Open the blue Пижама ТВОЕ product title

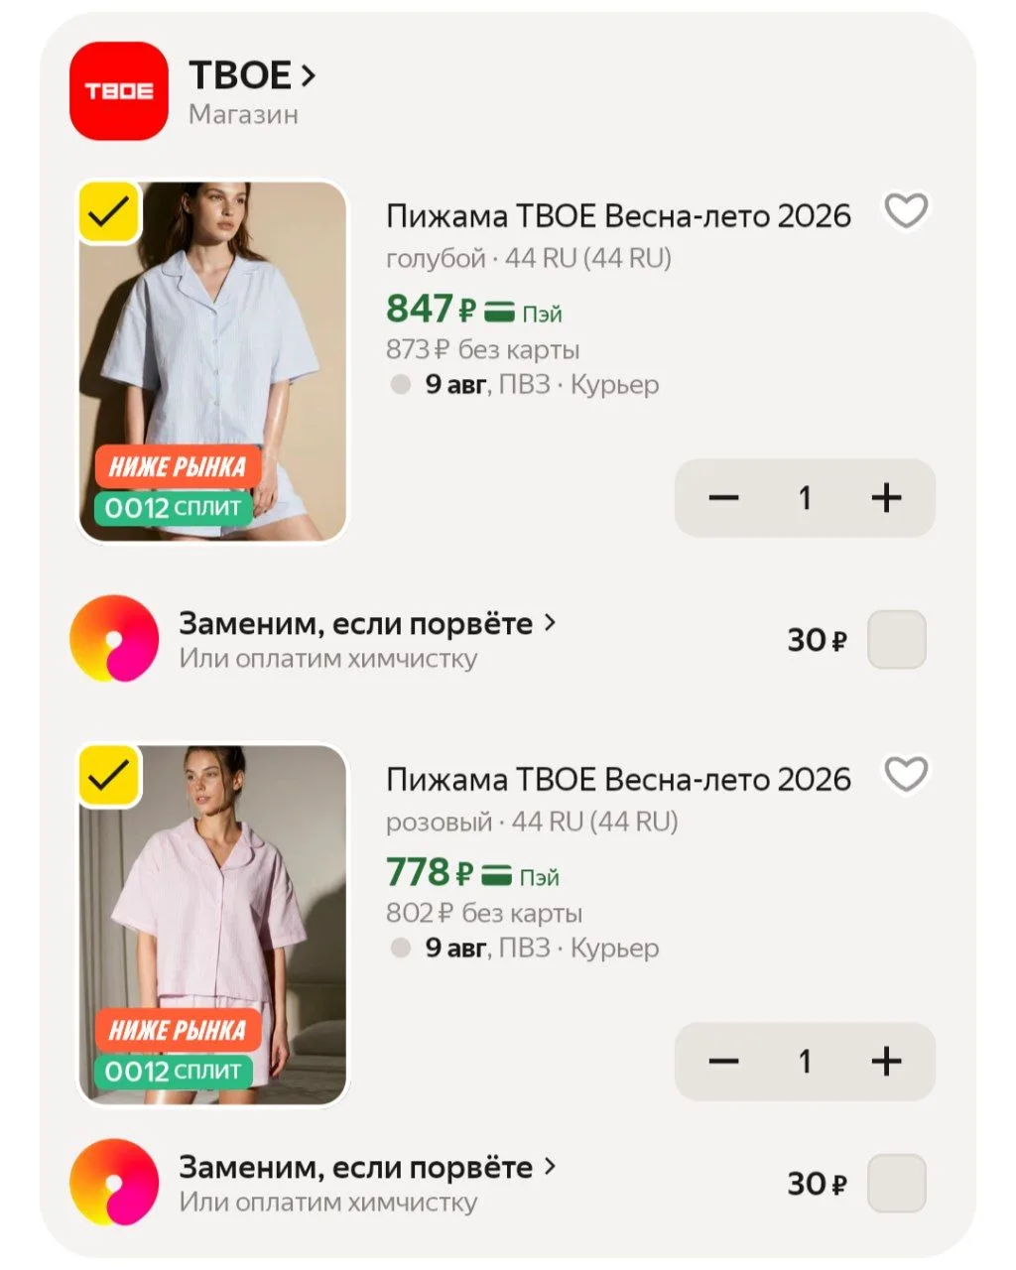pos(618,216)
